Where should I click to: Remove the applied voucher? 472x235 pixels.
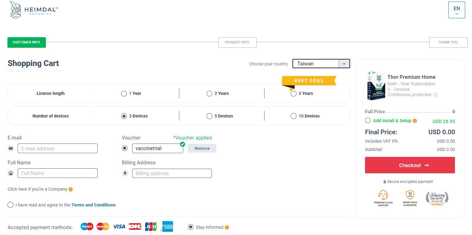(202, 149)
